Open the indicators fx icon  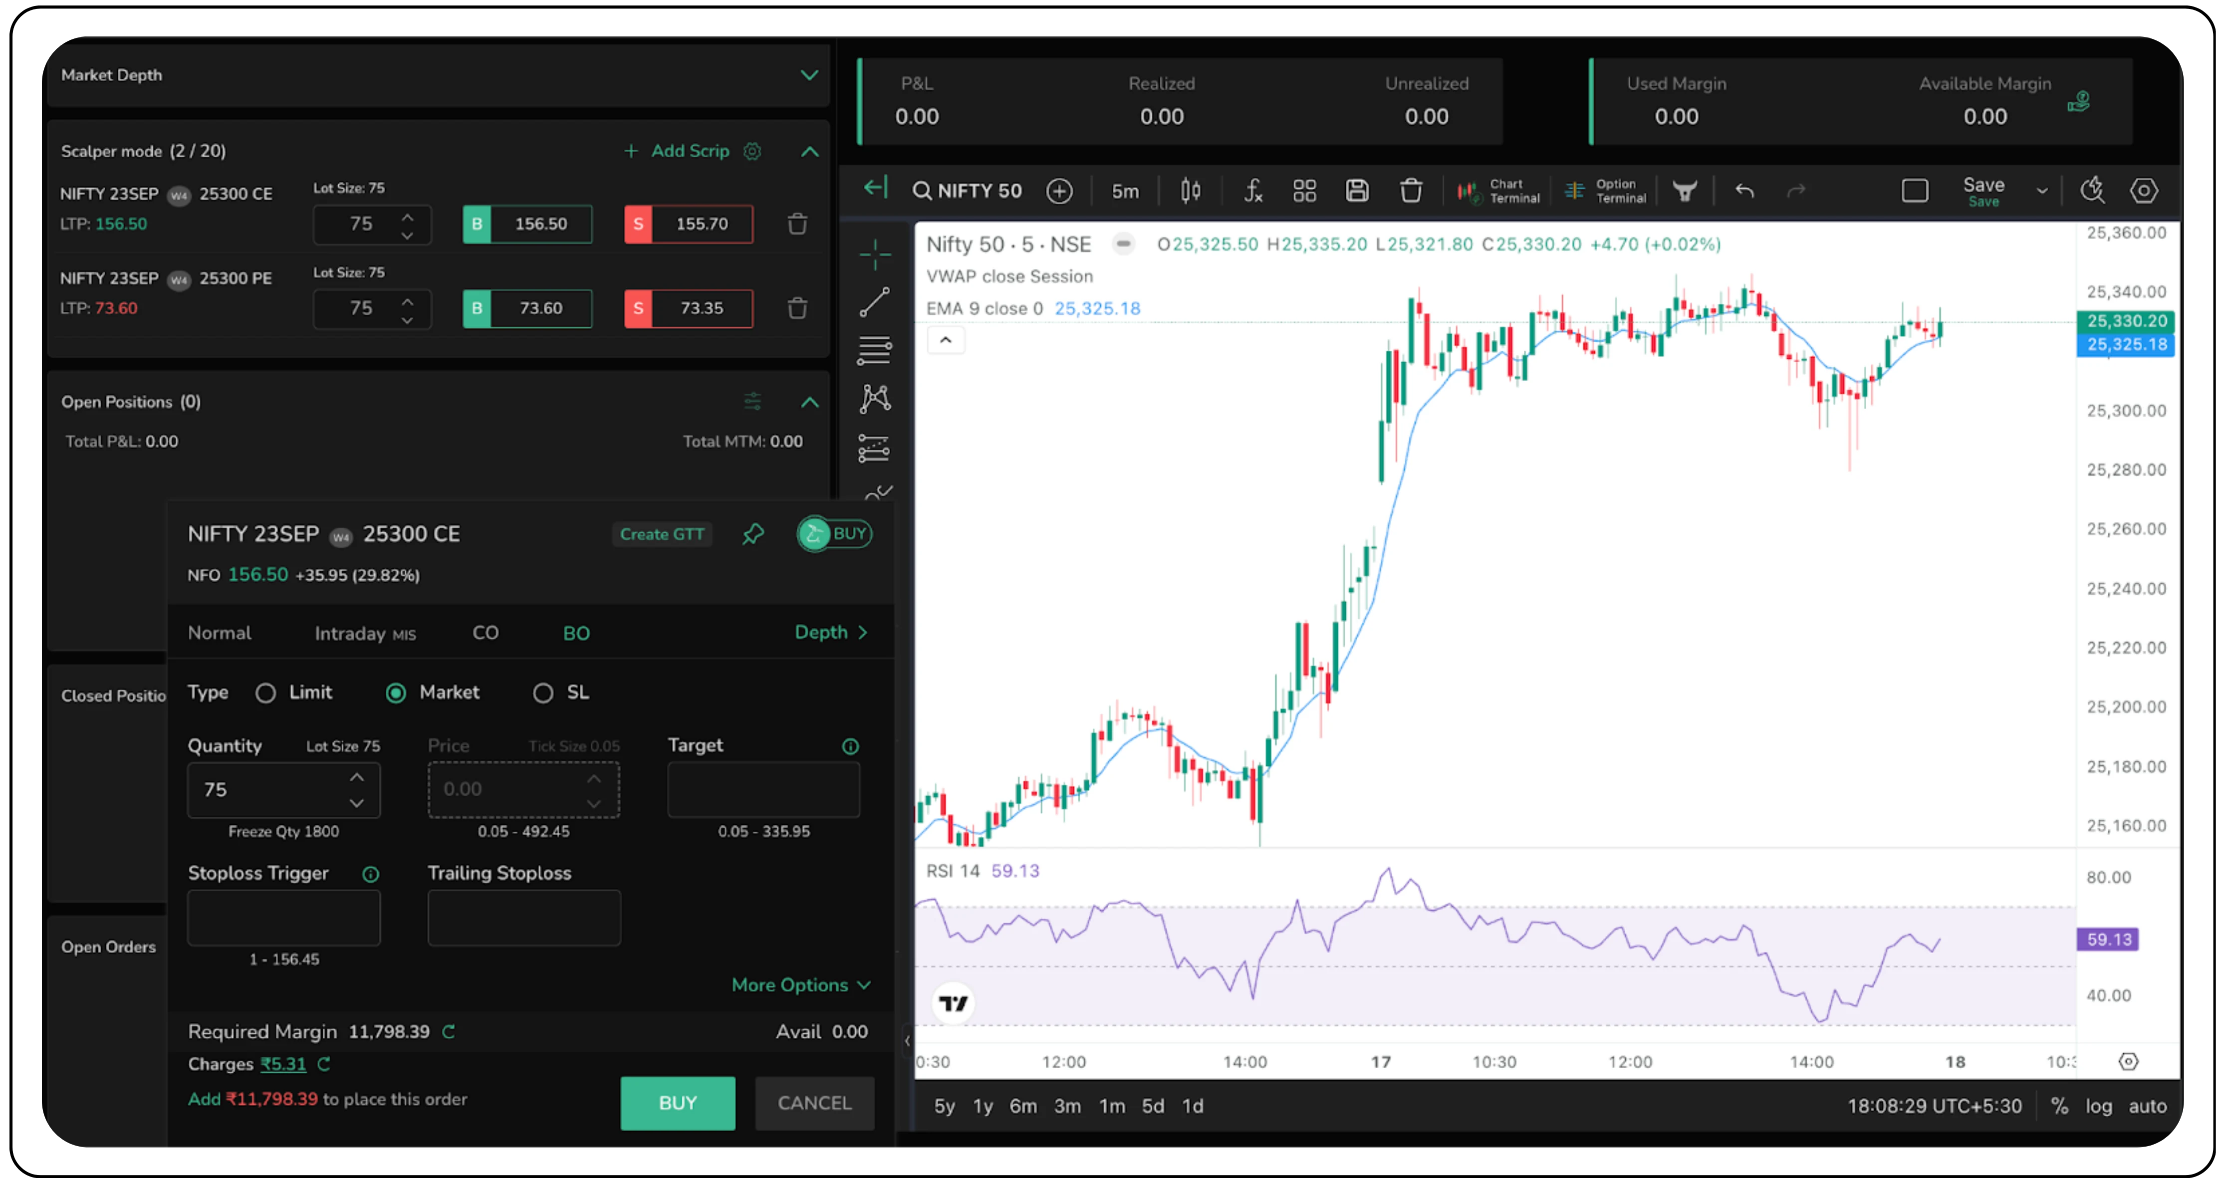[1253, 190]
